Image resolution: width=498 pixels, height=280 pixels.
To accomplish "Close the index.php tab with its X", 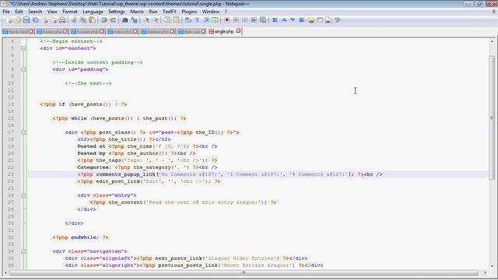I will click(x=135, y=31).
